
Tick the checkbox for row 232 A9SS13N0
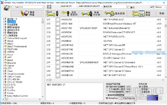click(x=57, y=24)
